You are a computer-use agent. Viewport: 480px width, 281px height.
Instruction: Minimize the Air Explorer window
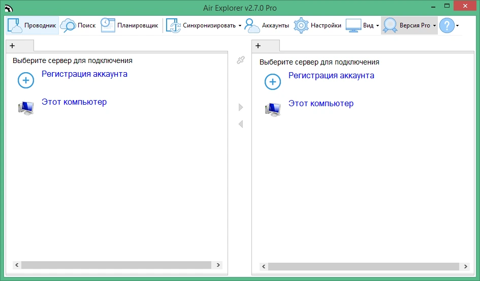pyautogui.click(x=433, y=7)
